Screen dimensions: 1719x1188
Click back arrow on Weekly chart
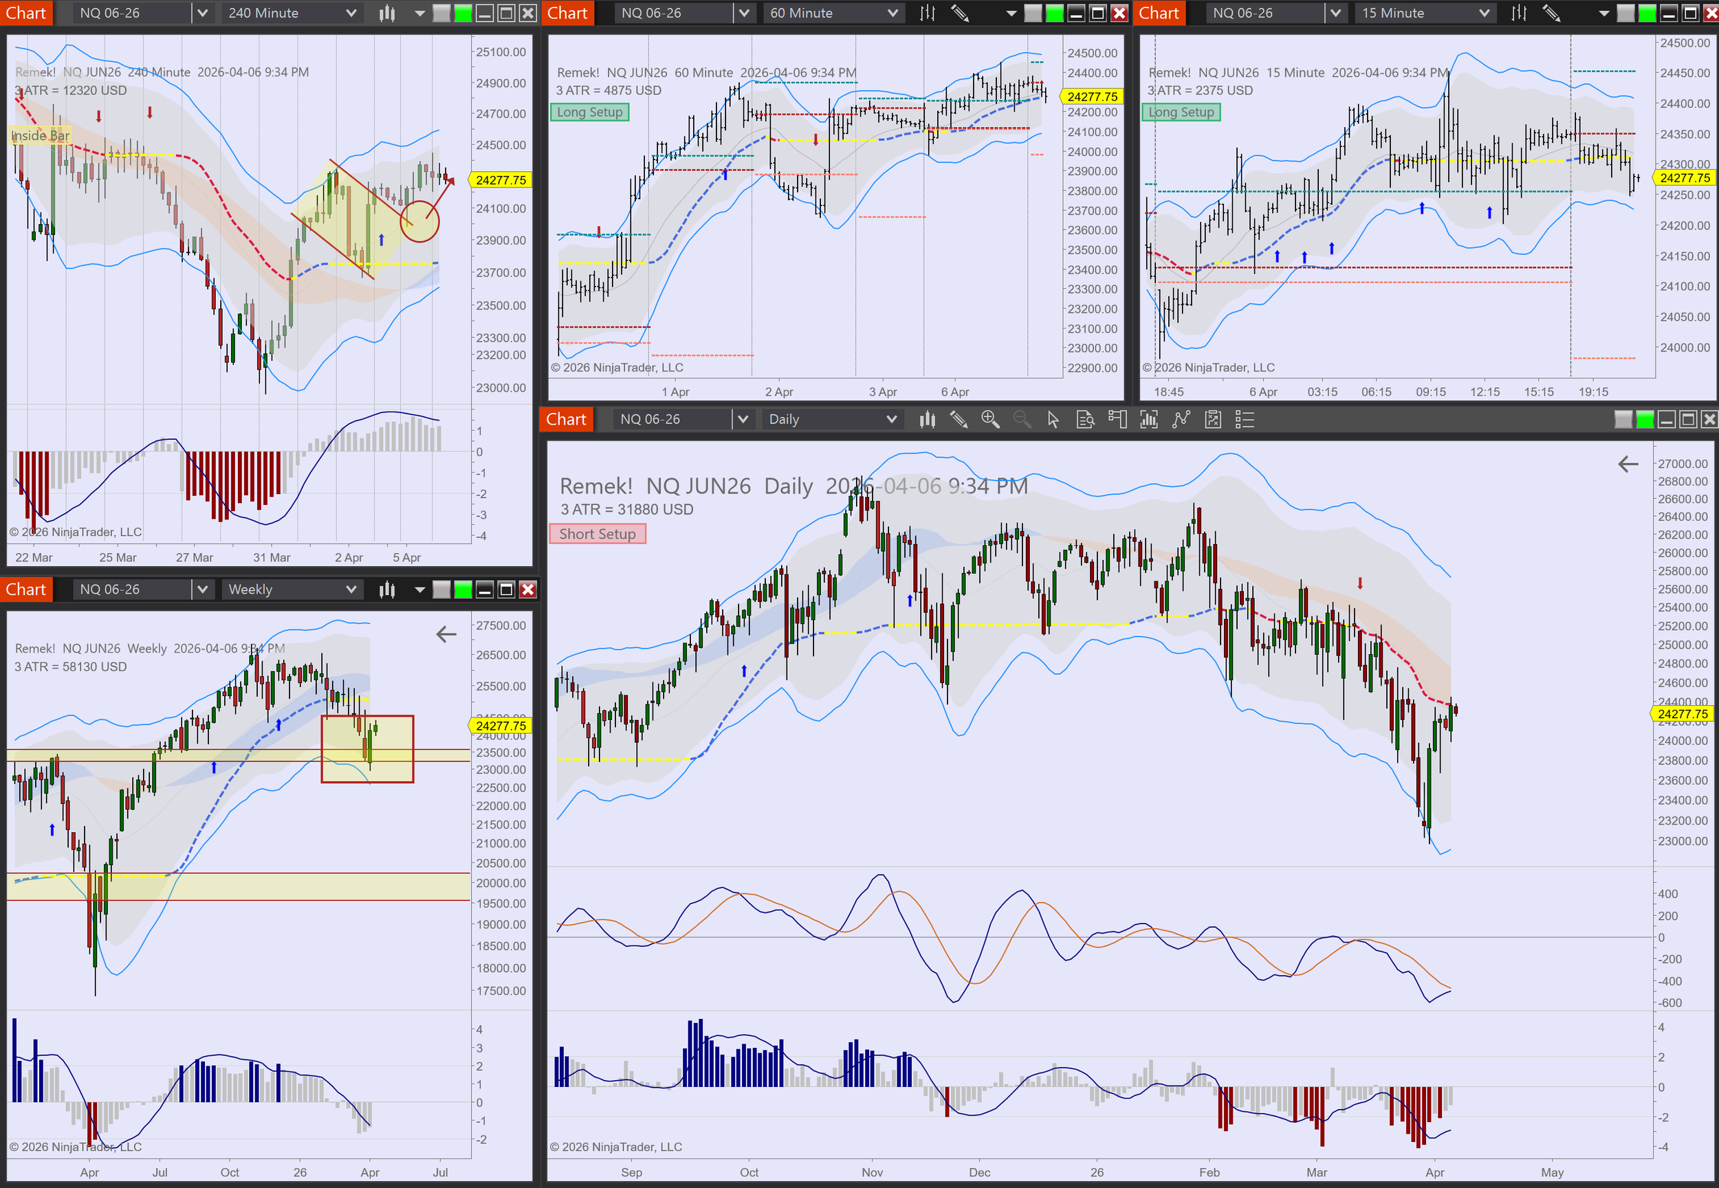[446, 635]
